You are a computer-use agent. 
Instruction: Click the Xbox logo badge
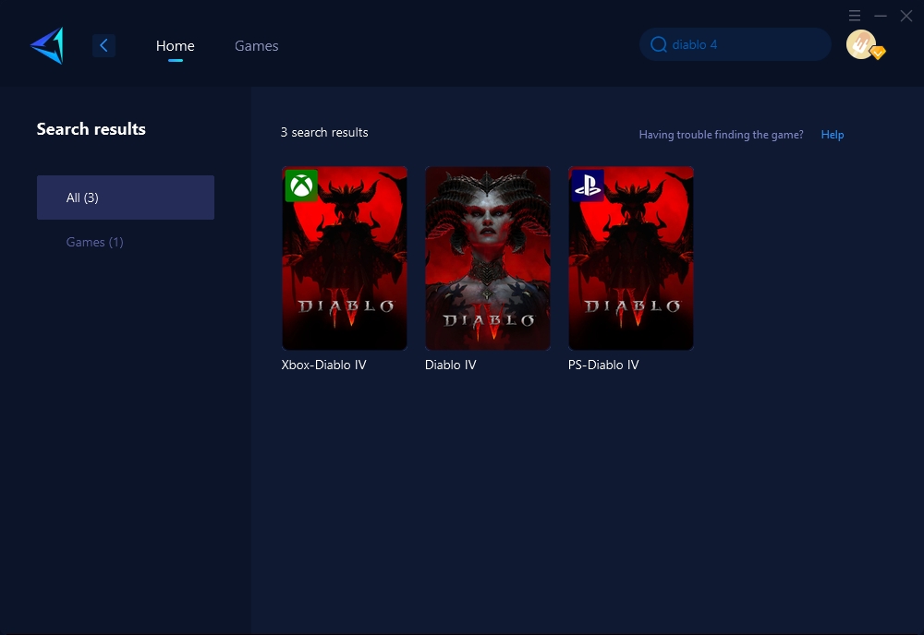coord(301,186)
